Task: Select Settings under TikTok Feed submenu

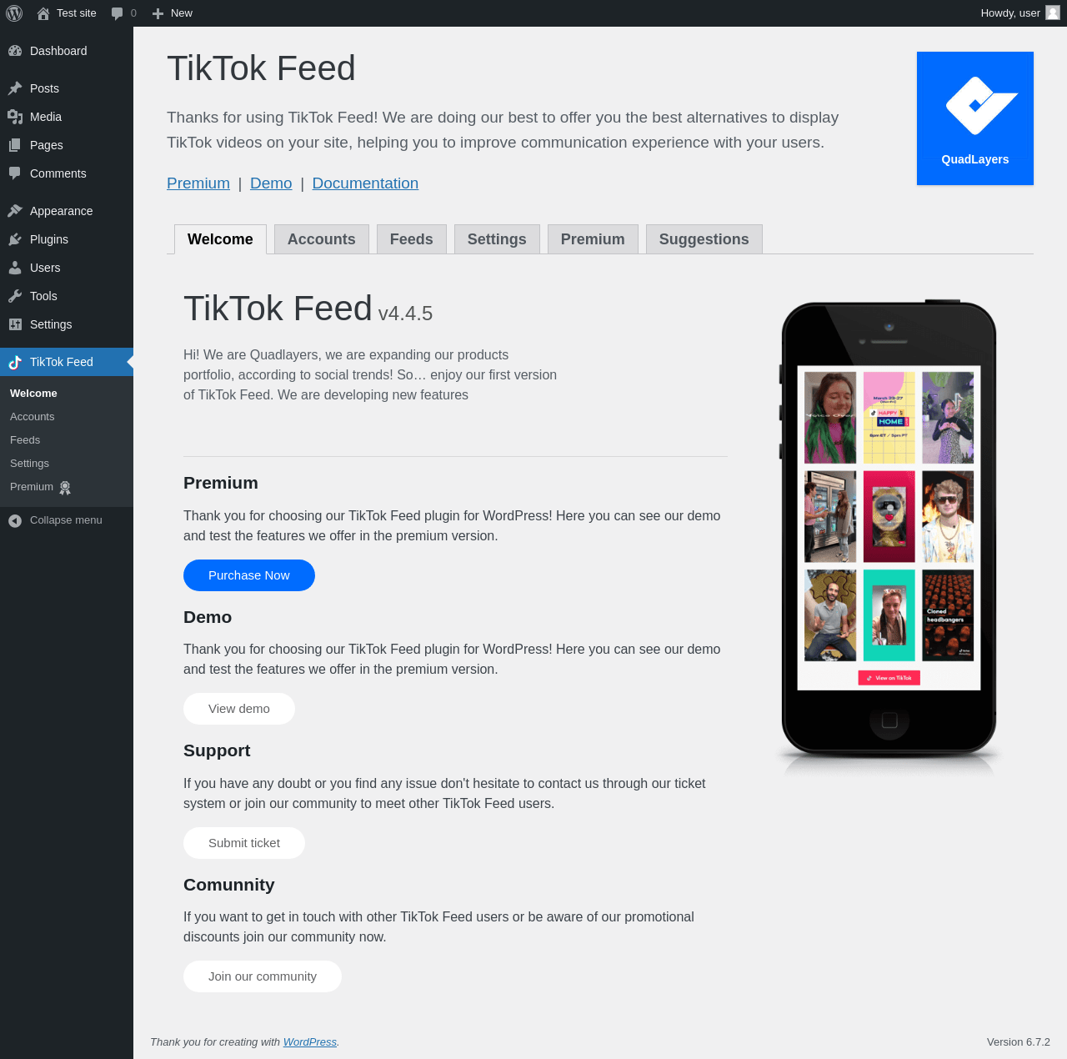Action: coord(29,464)
